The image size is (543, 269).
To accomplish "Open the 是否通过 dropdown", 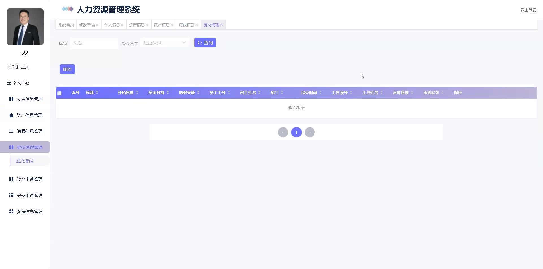I will (x=165, y=43).
